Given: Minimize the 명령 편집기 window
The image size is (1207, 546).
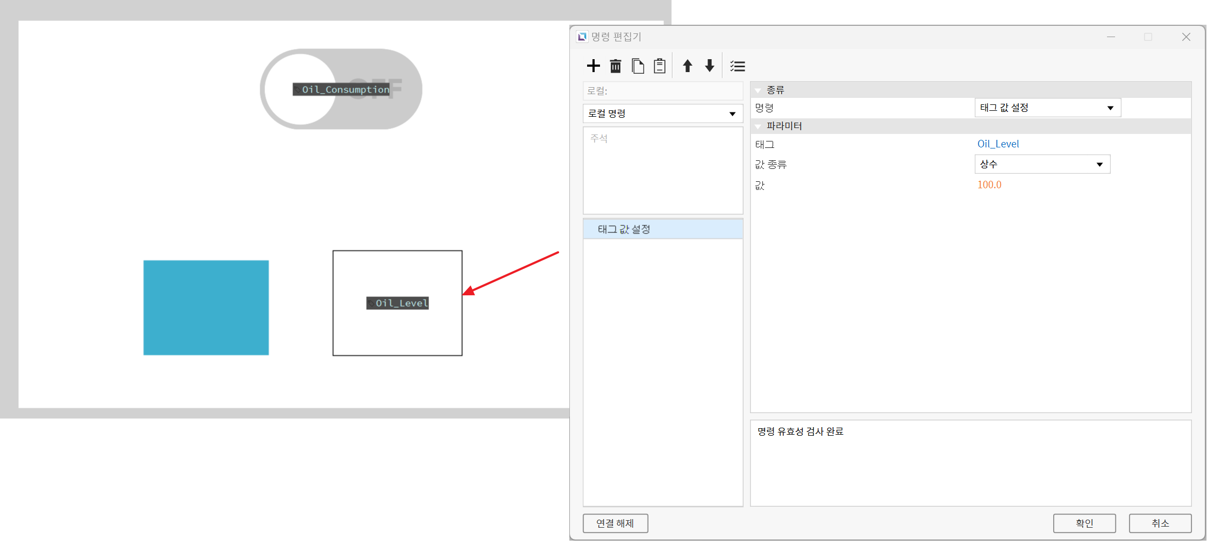Looking at the screenshot, I should click(1111, 37).
